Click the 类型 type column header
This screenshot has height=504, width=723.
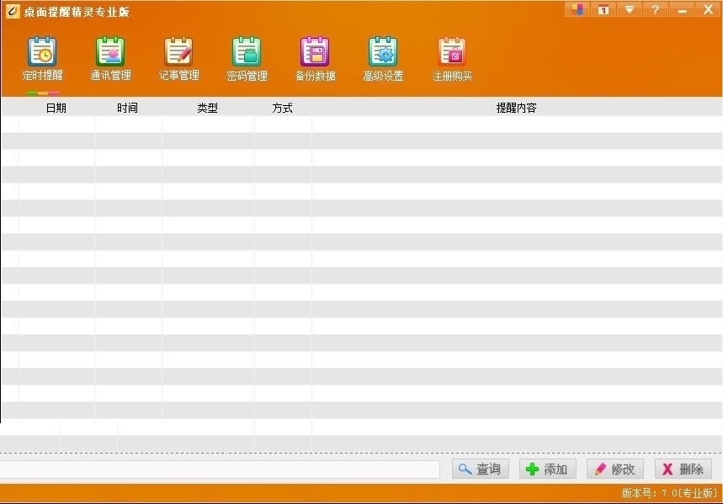point(207,108)
